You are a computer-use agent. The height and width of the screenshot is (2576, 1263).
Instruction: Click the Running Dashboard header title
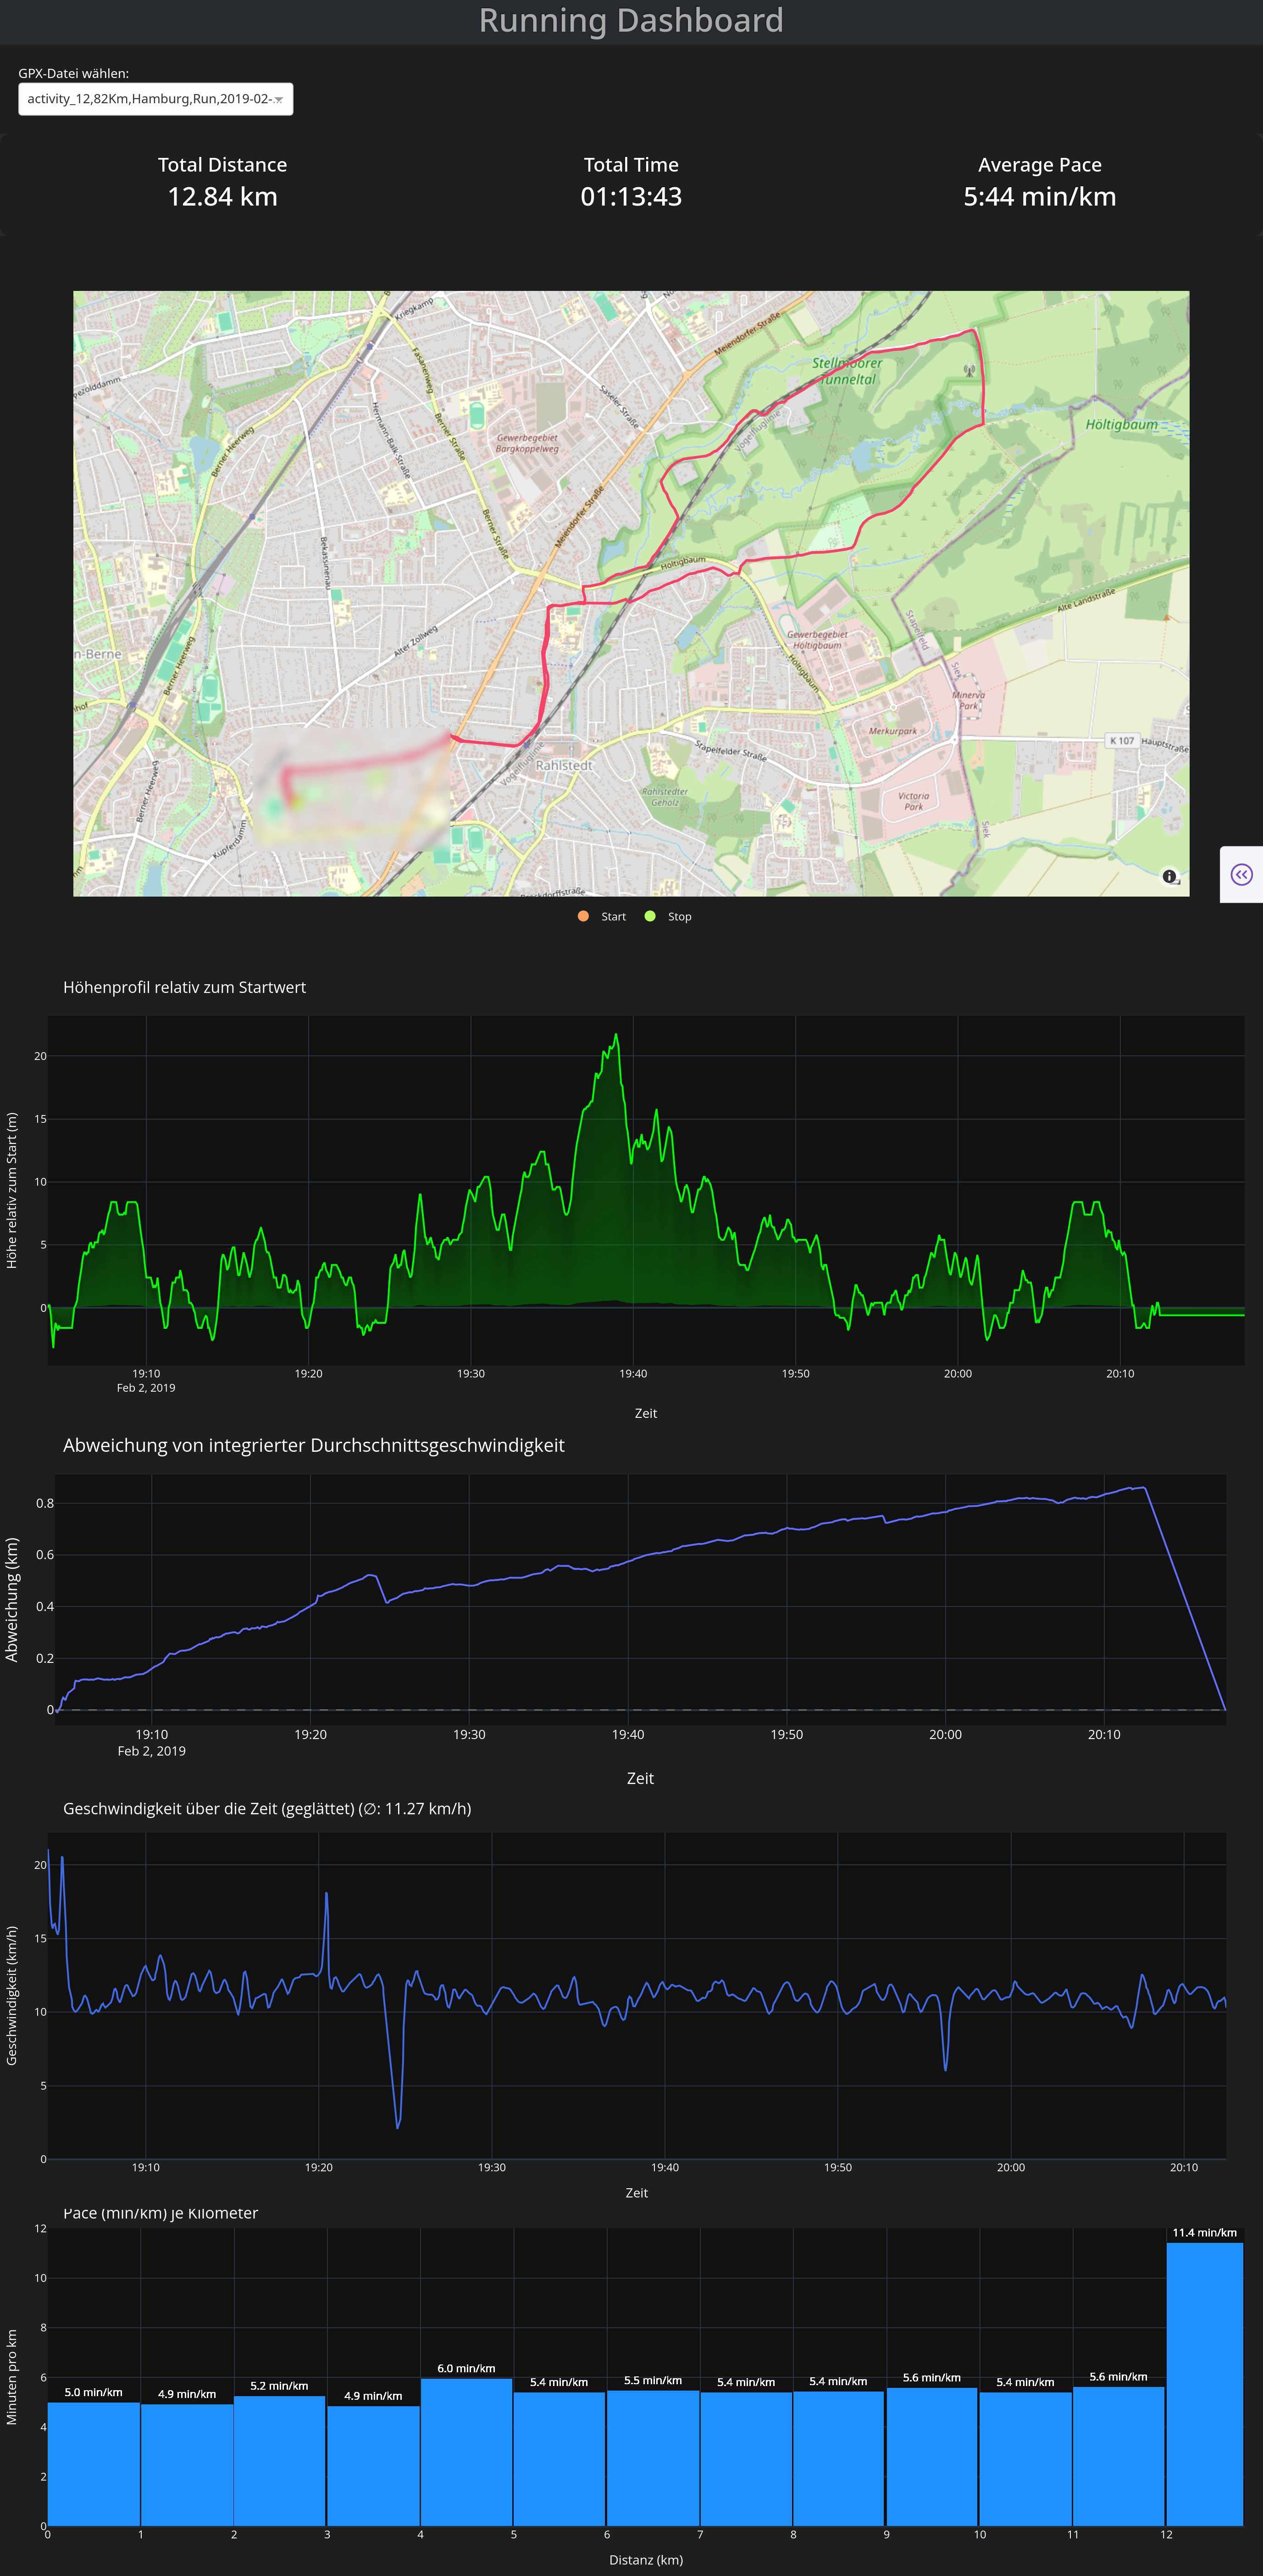631,21
